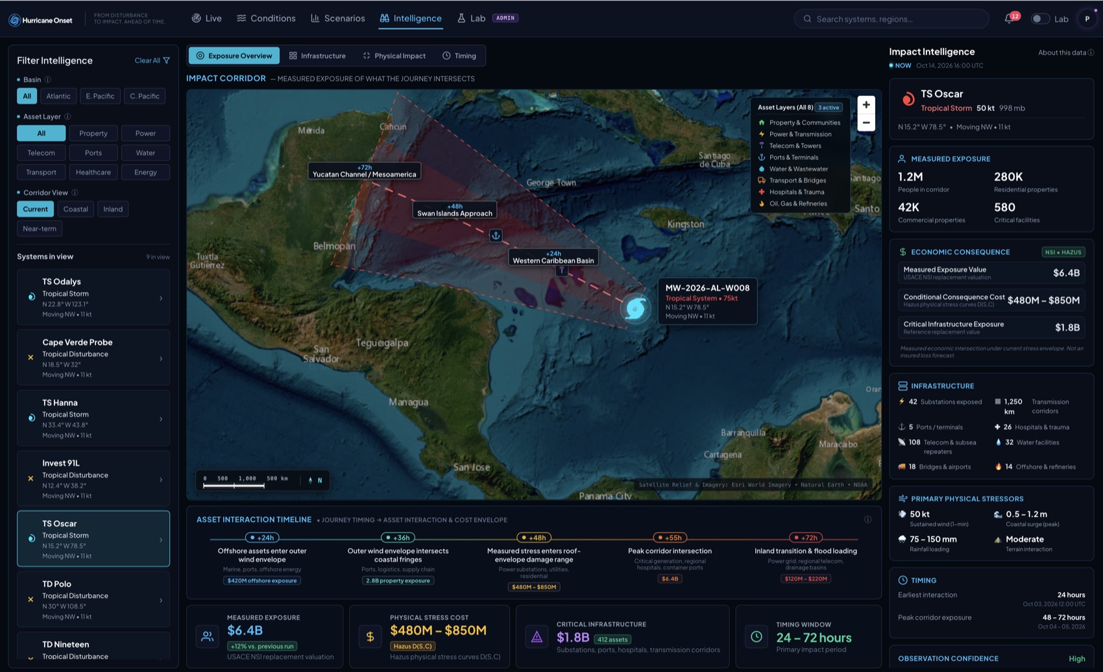Select the Near-term corridor view
The height and width of the screenshot is (672, 1103).
point(40,228)
